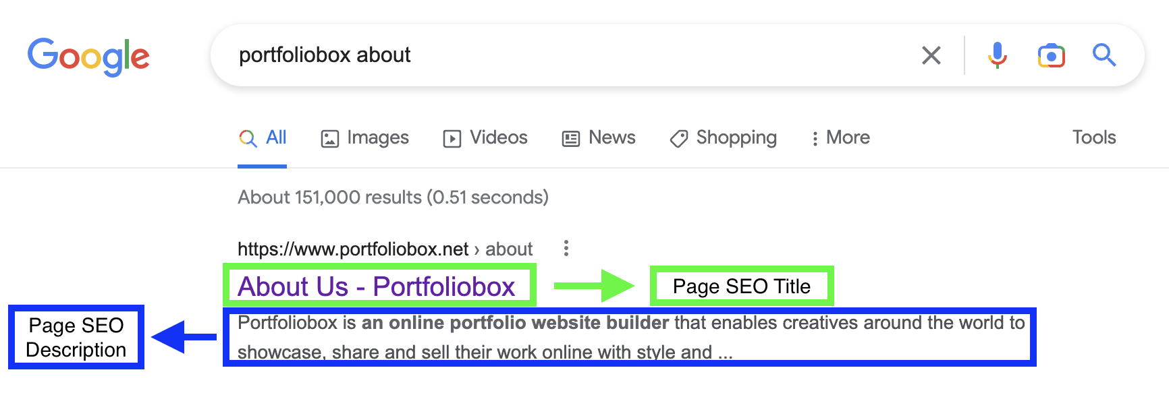The width and height of the screenshot is (1169, 395).
Task: Open the Shopping tab
Action: point(723,138)
